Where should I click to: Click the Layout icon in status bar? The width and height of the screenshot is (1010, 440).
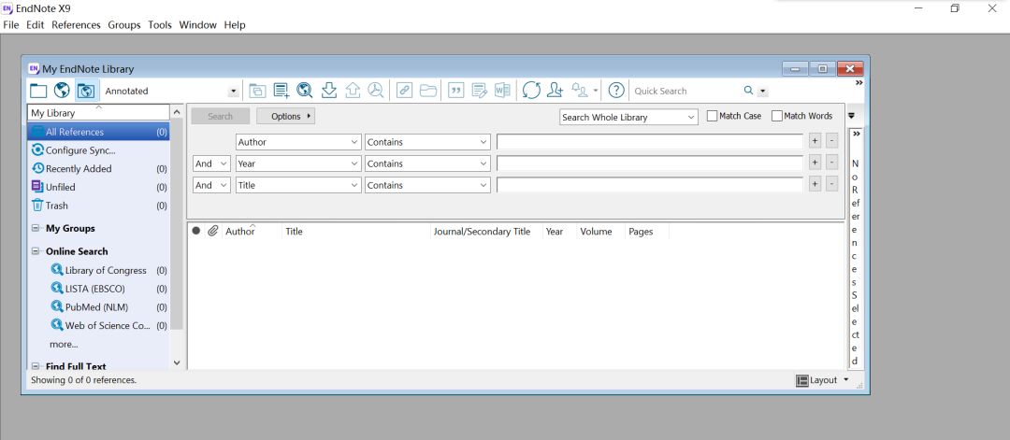coord(802,380)
